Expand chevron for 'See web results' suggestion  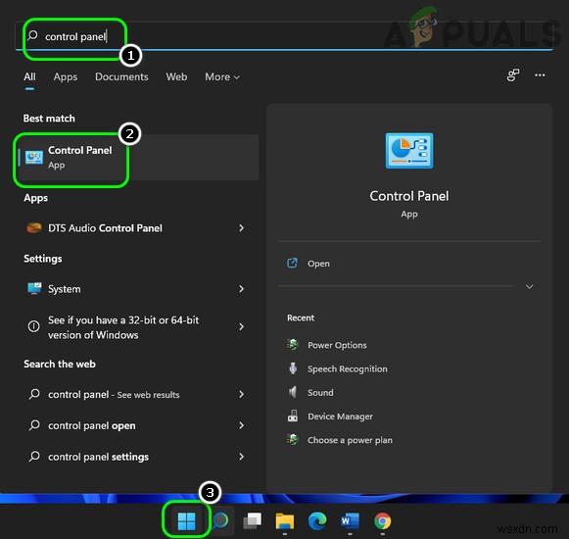coord(241,394)
